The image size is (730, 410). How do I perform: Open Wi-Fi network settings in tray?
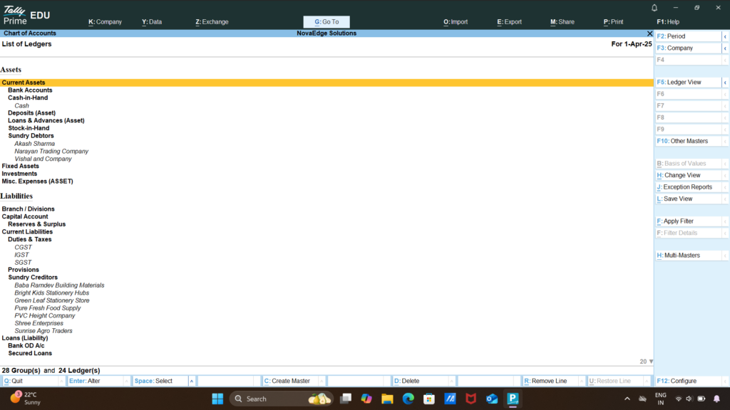tap(679, 399)
